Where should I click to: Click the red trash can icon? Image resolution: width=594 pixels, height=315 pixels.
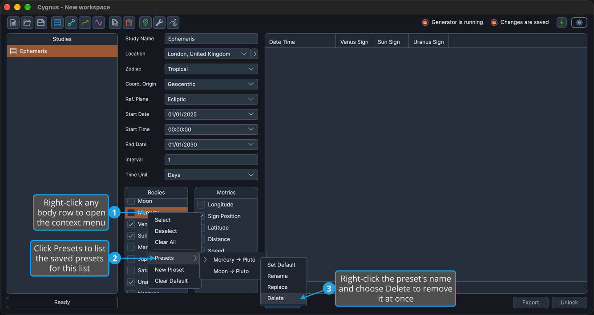(129, 23)
